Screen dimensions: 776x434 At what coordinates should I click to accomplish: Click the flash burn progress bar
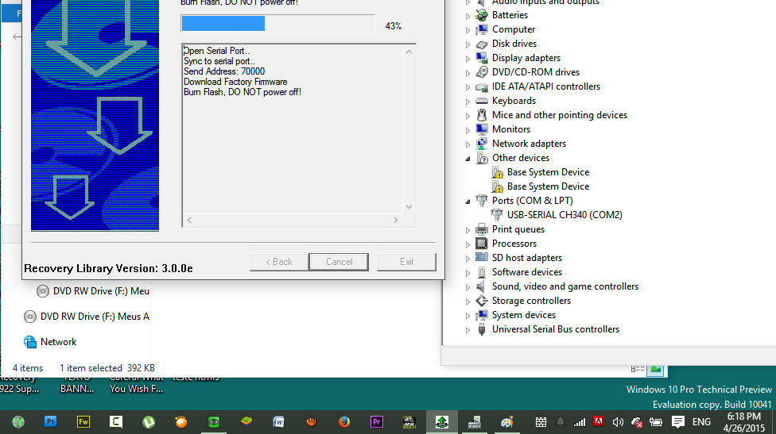[277, 24]
